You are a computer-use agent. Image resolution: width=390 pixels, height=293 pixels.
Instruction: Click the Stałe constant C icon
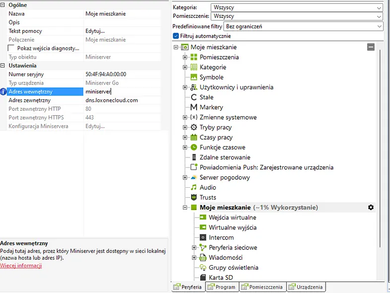click(x=194, y=97)
